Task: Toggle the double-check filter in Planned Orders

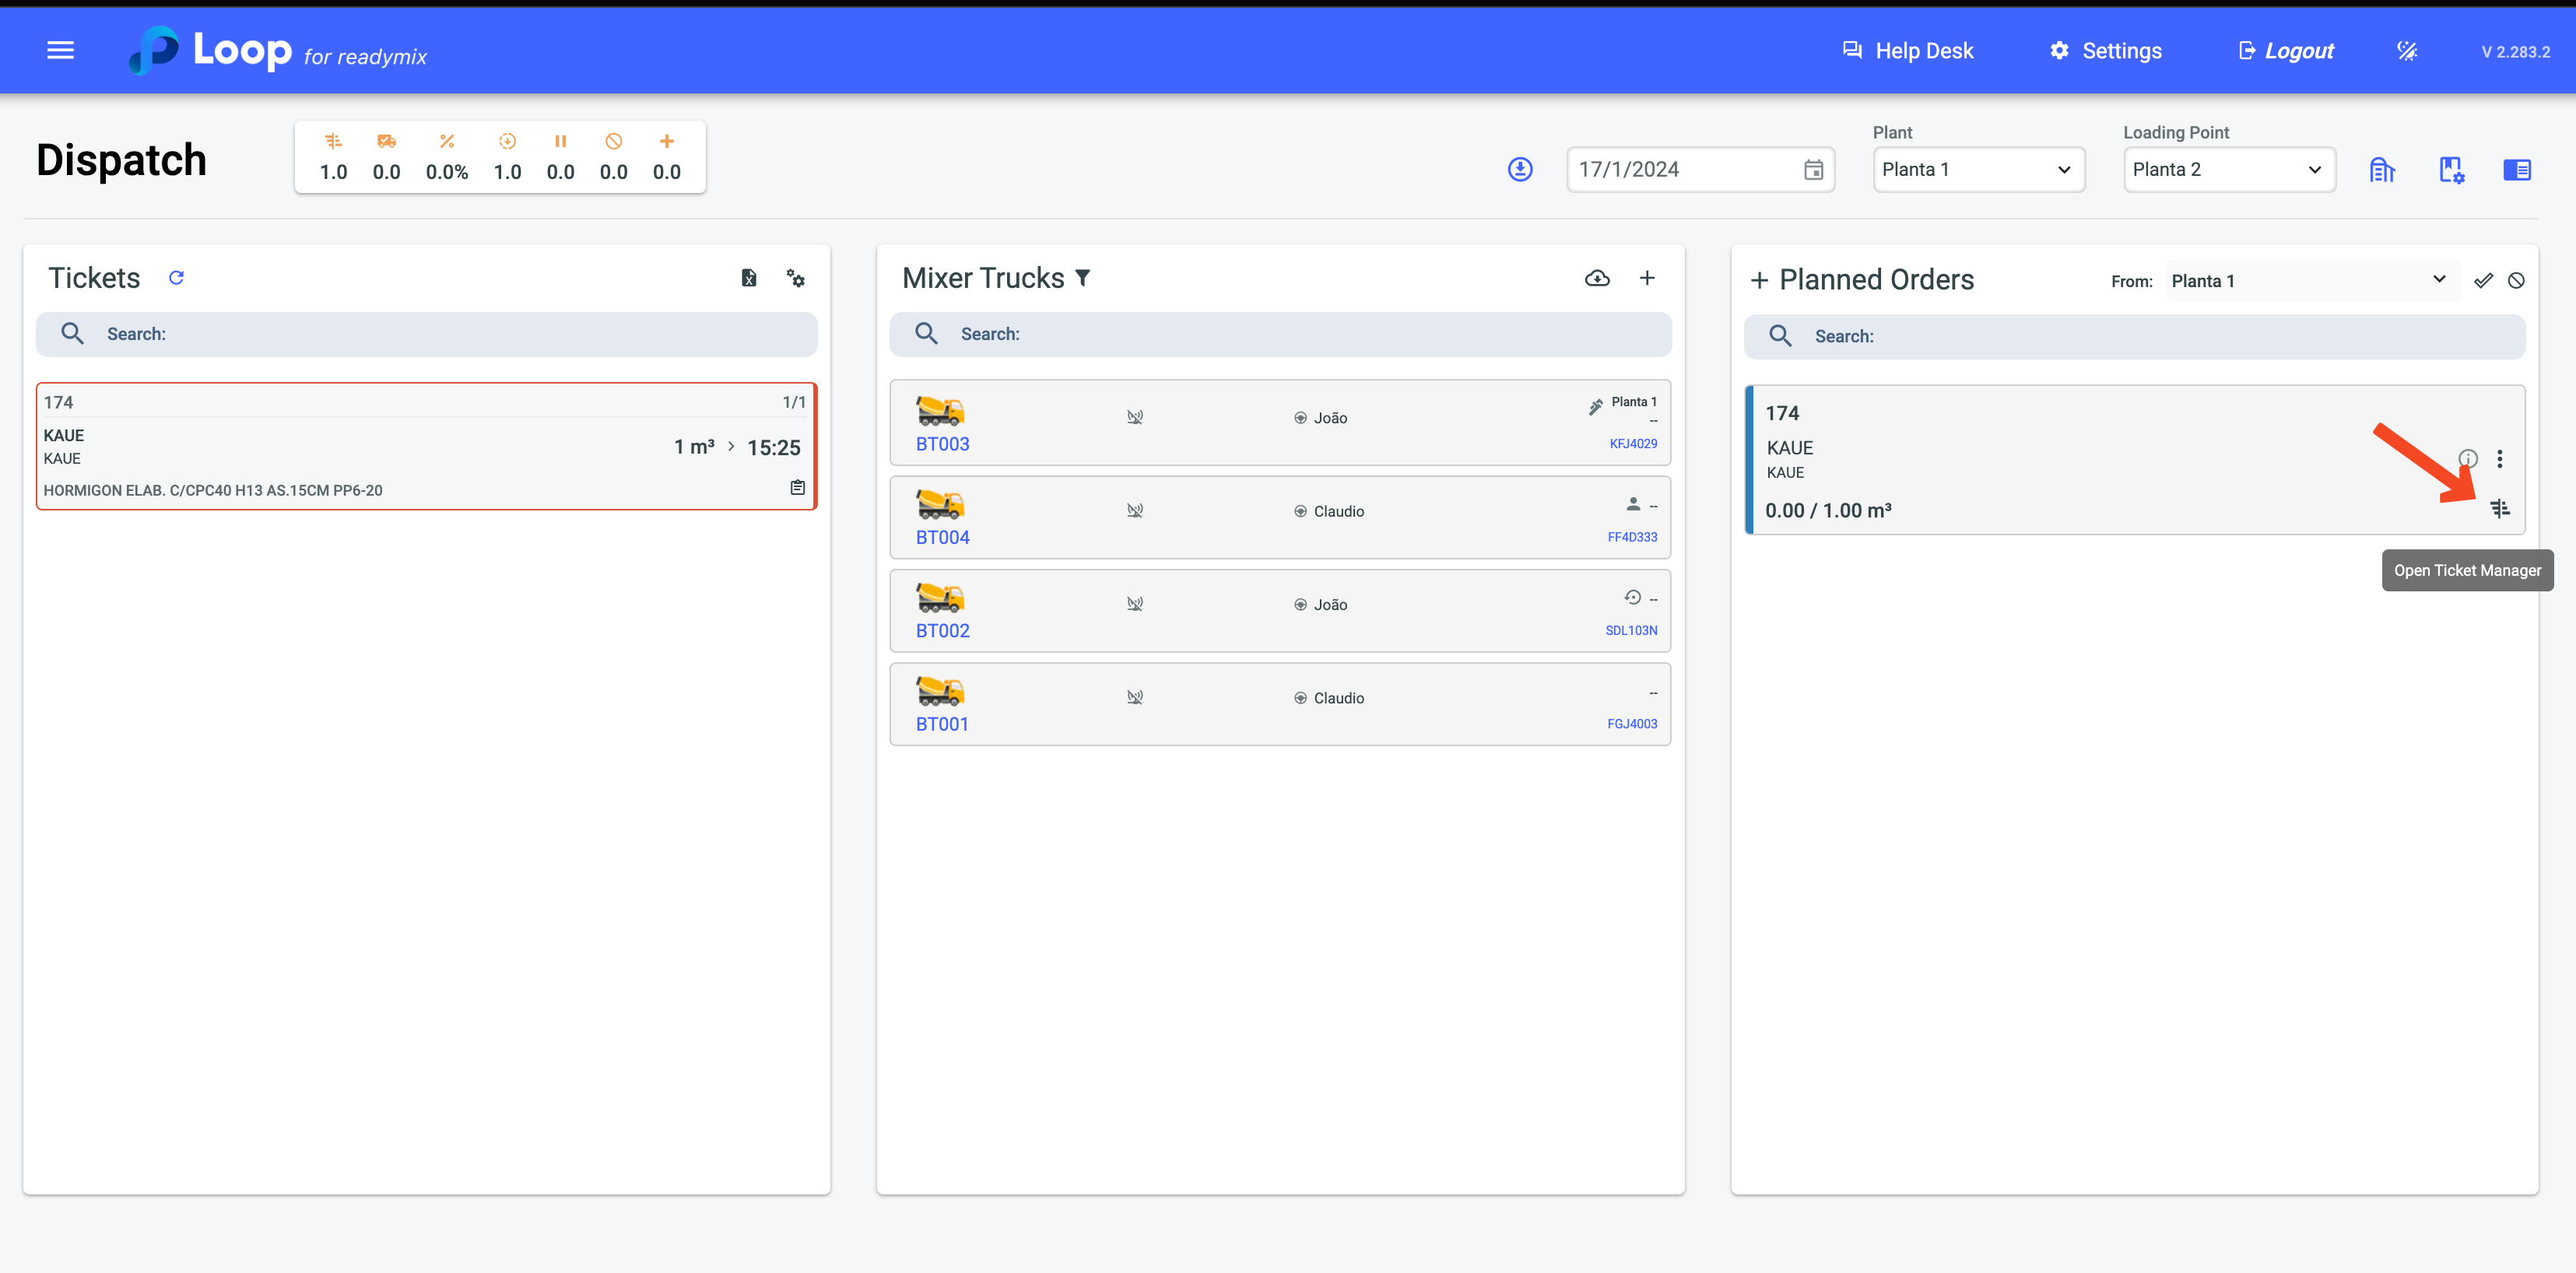Action: [2483, 281]
